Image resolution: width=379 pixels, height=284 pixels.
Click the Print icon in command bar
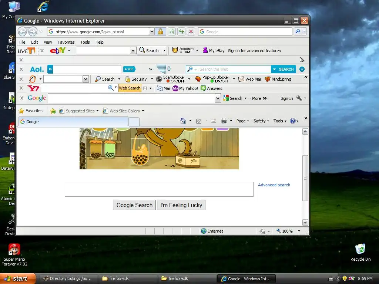click(x=224, y=121)
